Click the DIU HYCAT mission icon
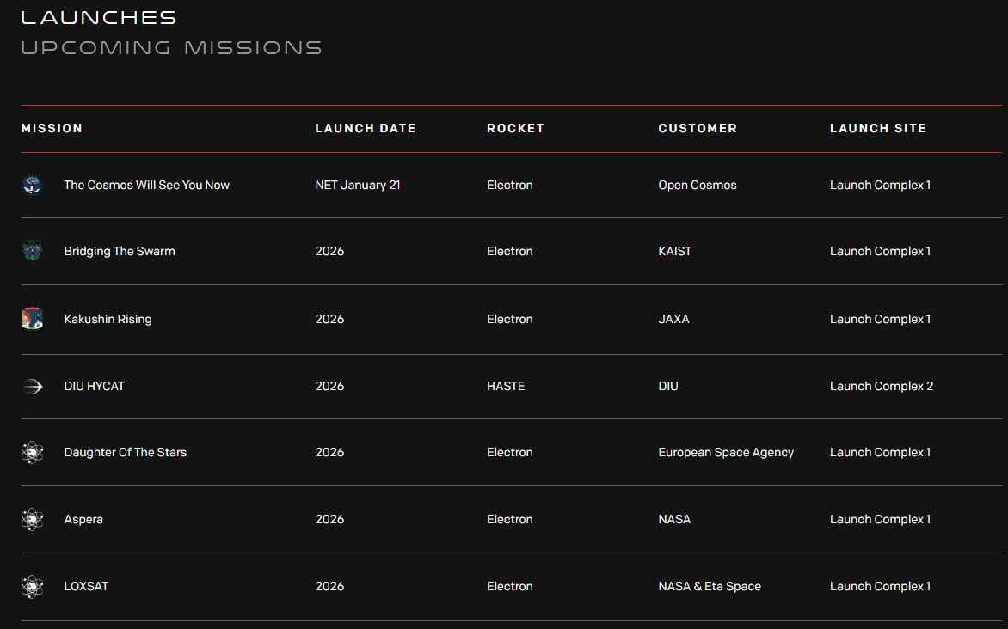Image resolution: width=1008 pixels, height=629 pixels. (x=32, y=386)
